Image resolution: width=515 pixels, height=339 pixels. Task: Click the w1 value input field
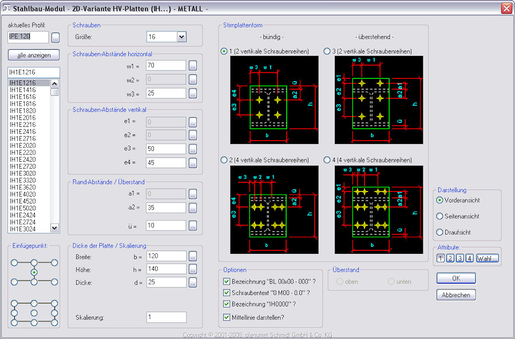pos(166,65)
